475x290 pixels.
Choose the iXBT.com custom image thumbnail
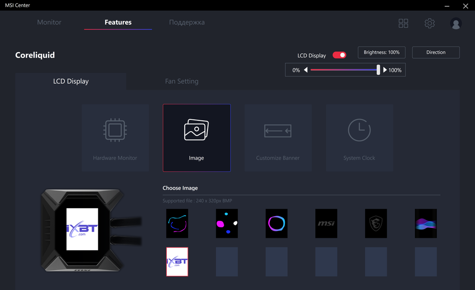(177, 262)
